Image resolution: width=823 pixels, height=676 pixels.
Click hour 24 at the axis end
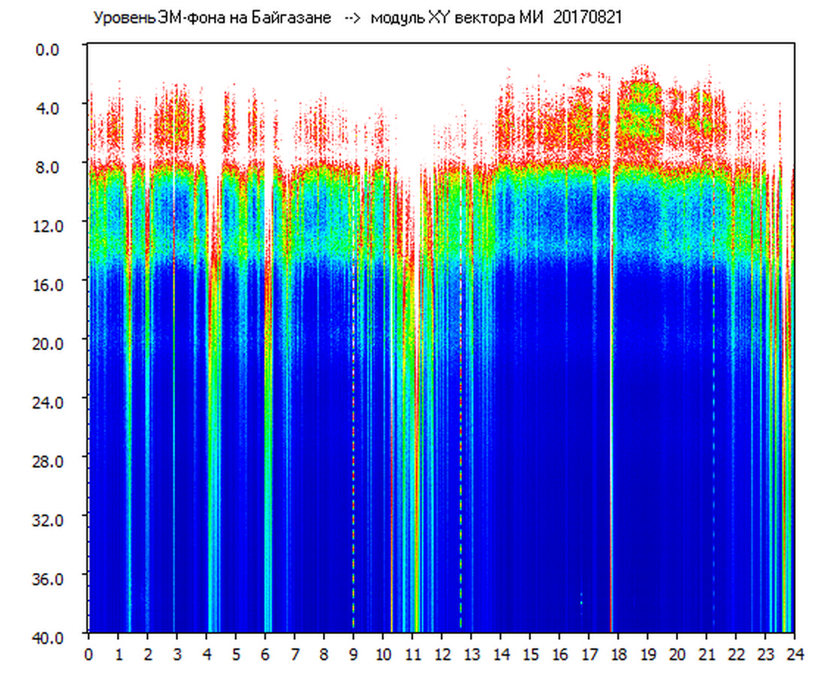pos(794,653)
